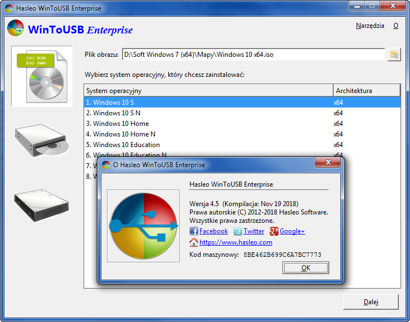The width and height of the screenshot is (410, 322).
Task: Click the home icon beside hasleo.com
Action: (x=194, y=242)
